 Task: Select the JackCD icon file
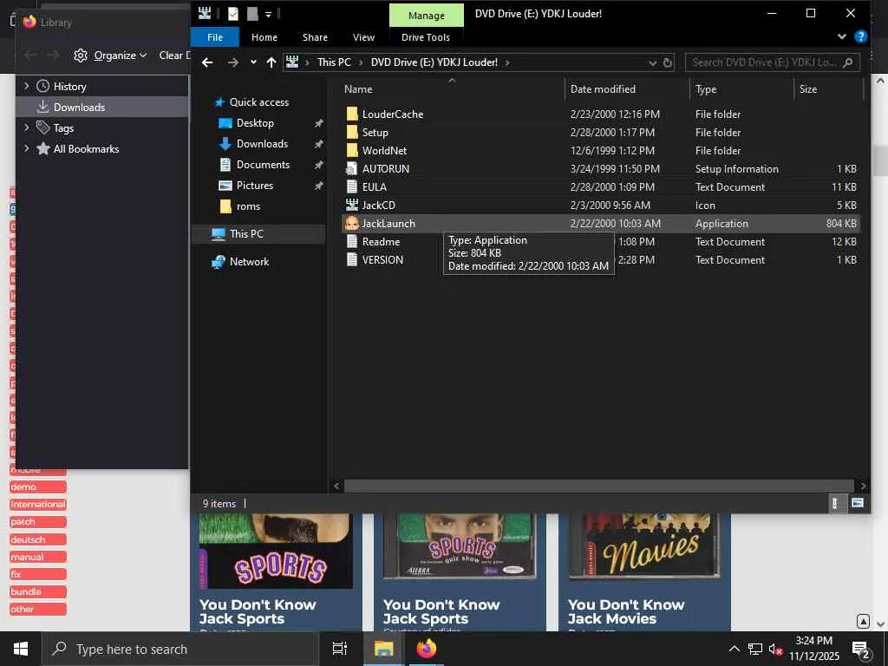(x=378, y=205)
